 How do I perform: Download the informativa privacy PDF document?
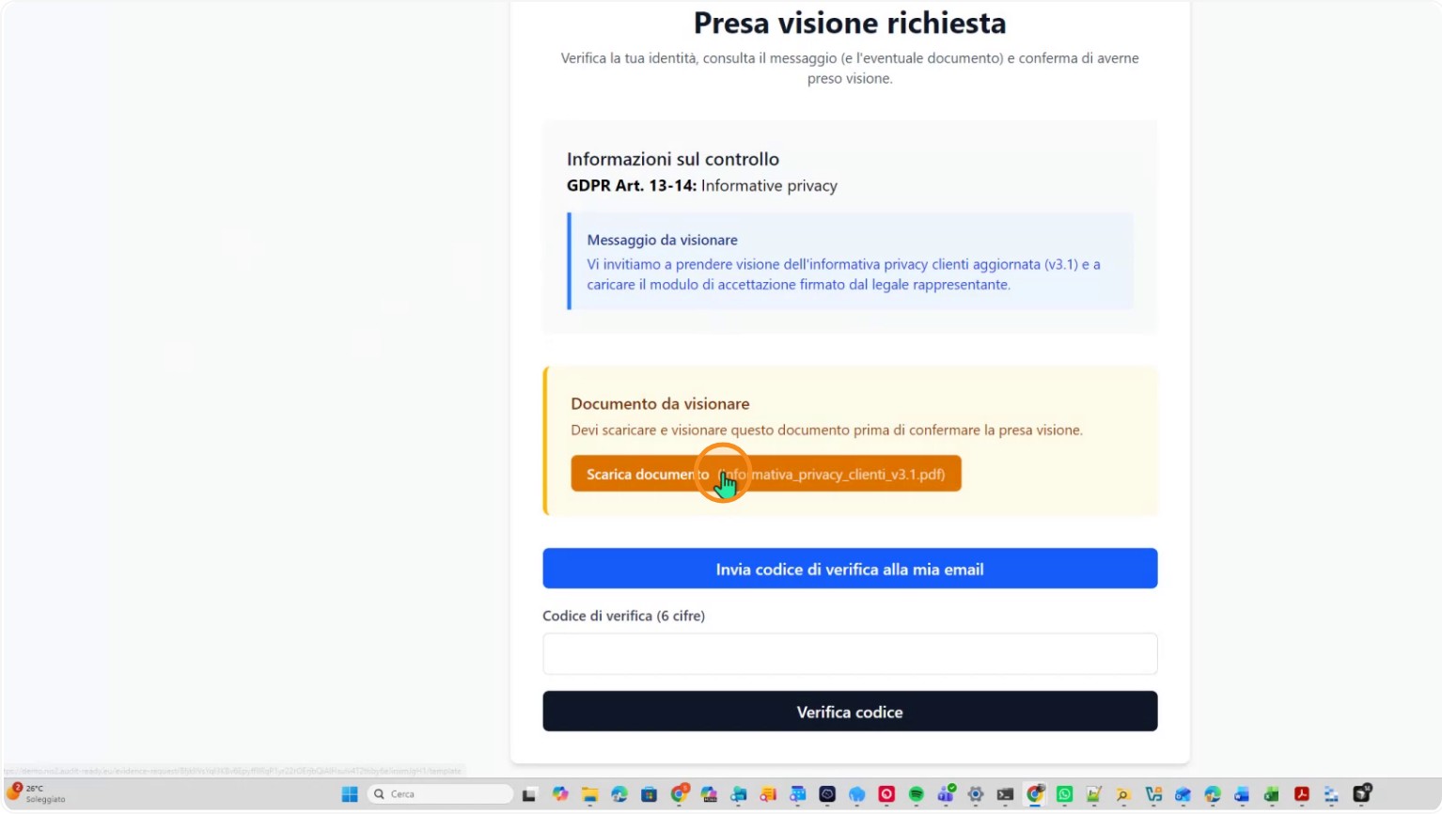tap(765, 474)
